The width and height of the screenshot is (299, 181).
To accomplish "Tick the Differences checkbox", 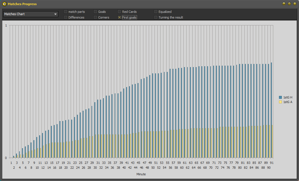I will (x=66, y=17).
